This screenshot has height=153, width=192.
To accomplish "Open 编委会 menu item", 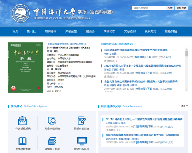I will click(x=90, y=31).
